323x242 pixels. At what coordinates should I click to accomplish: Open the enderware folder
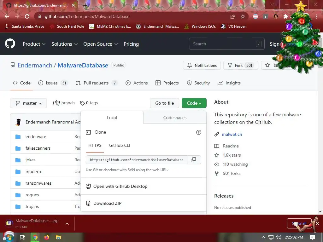36,136
